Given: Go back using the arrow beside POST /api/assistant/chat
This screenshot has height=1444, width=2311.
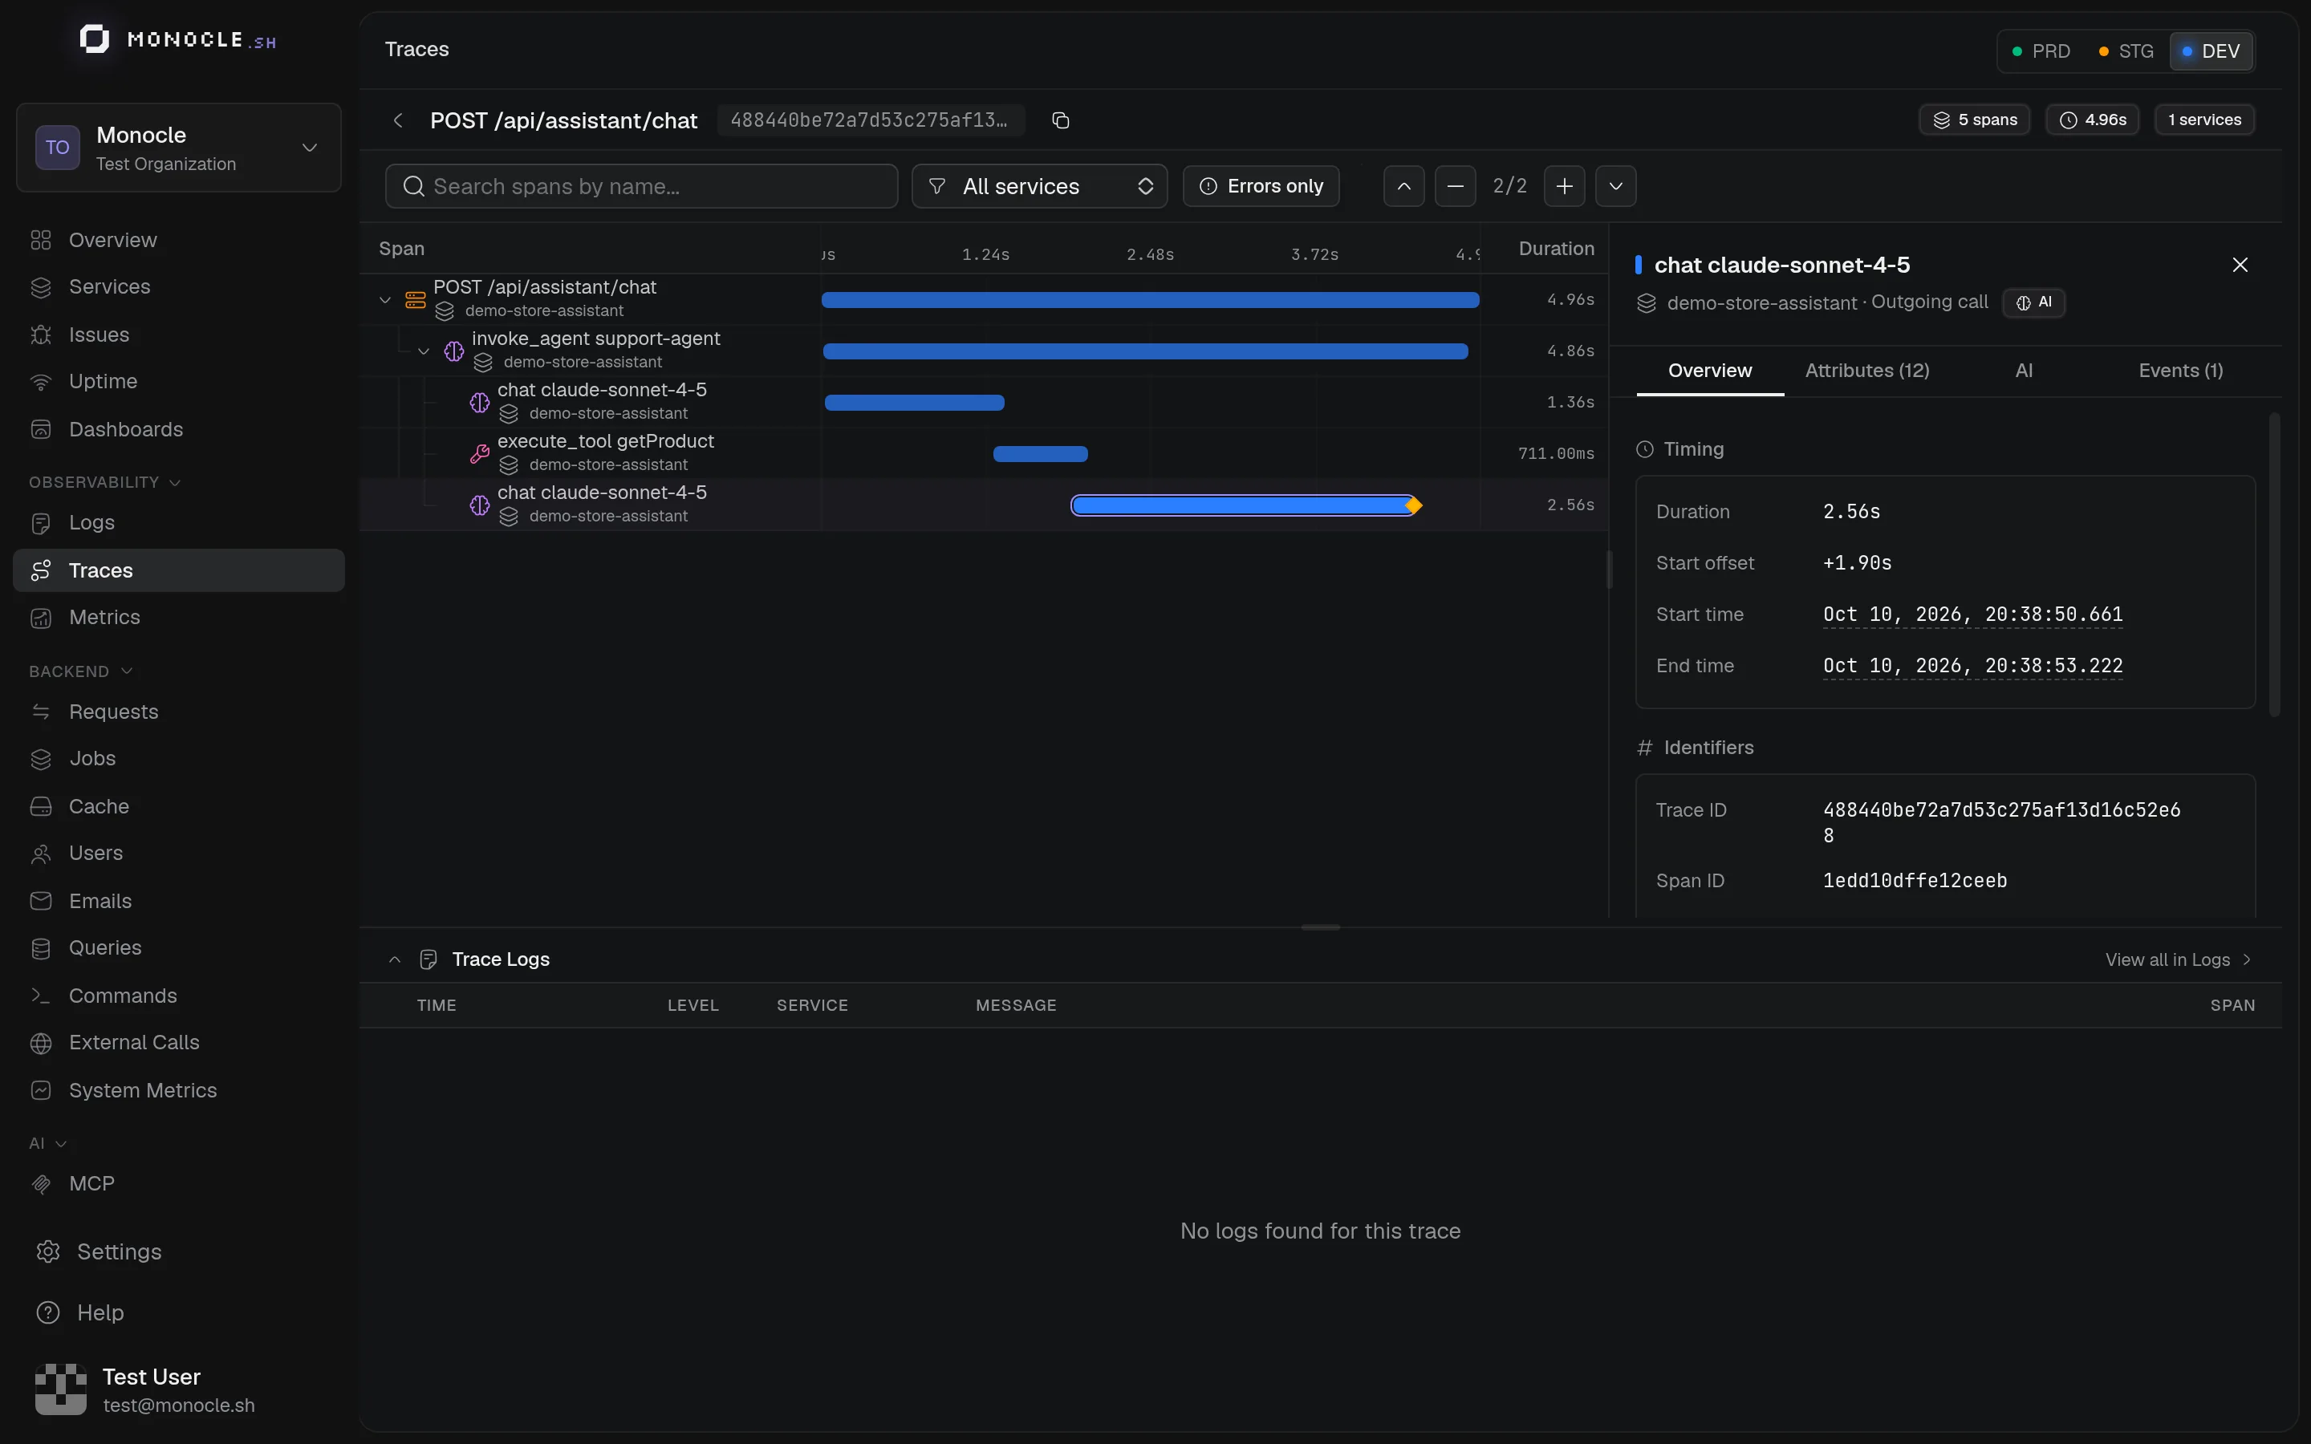Looking at the screenshot, I should (x=398, y=120).
